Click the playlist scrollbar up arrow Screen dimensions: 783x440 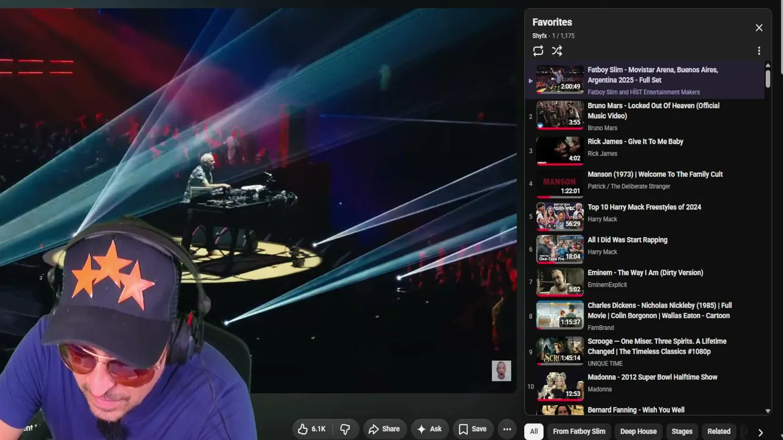[x=768, y=65]
